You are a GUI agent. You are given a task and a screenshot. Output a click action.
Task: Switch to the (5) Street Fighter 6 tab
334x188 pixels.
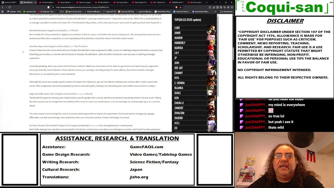47,2
